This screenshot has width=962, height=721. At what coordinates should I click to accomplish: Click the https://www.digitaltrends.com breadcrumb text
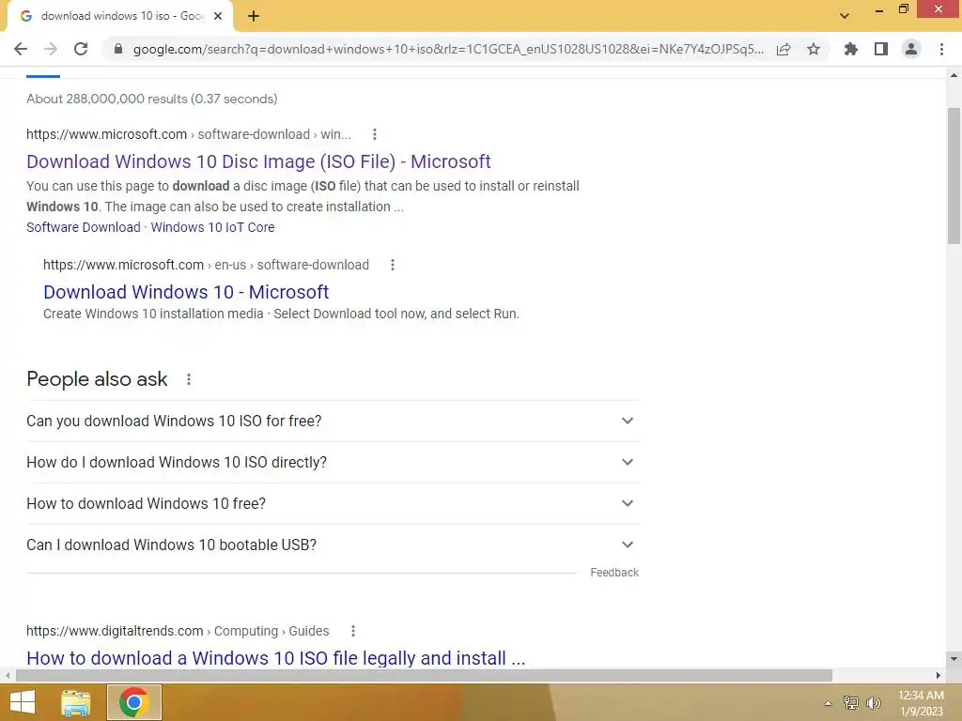point(115,631)
